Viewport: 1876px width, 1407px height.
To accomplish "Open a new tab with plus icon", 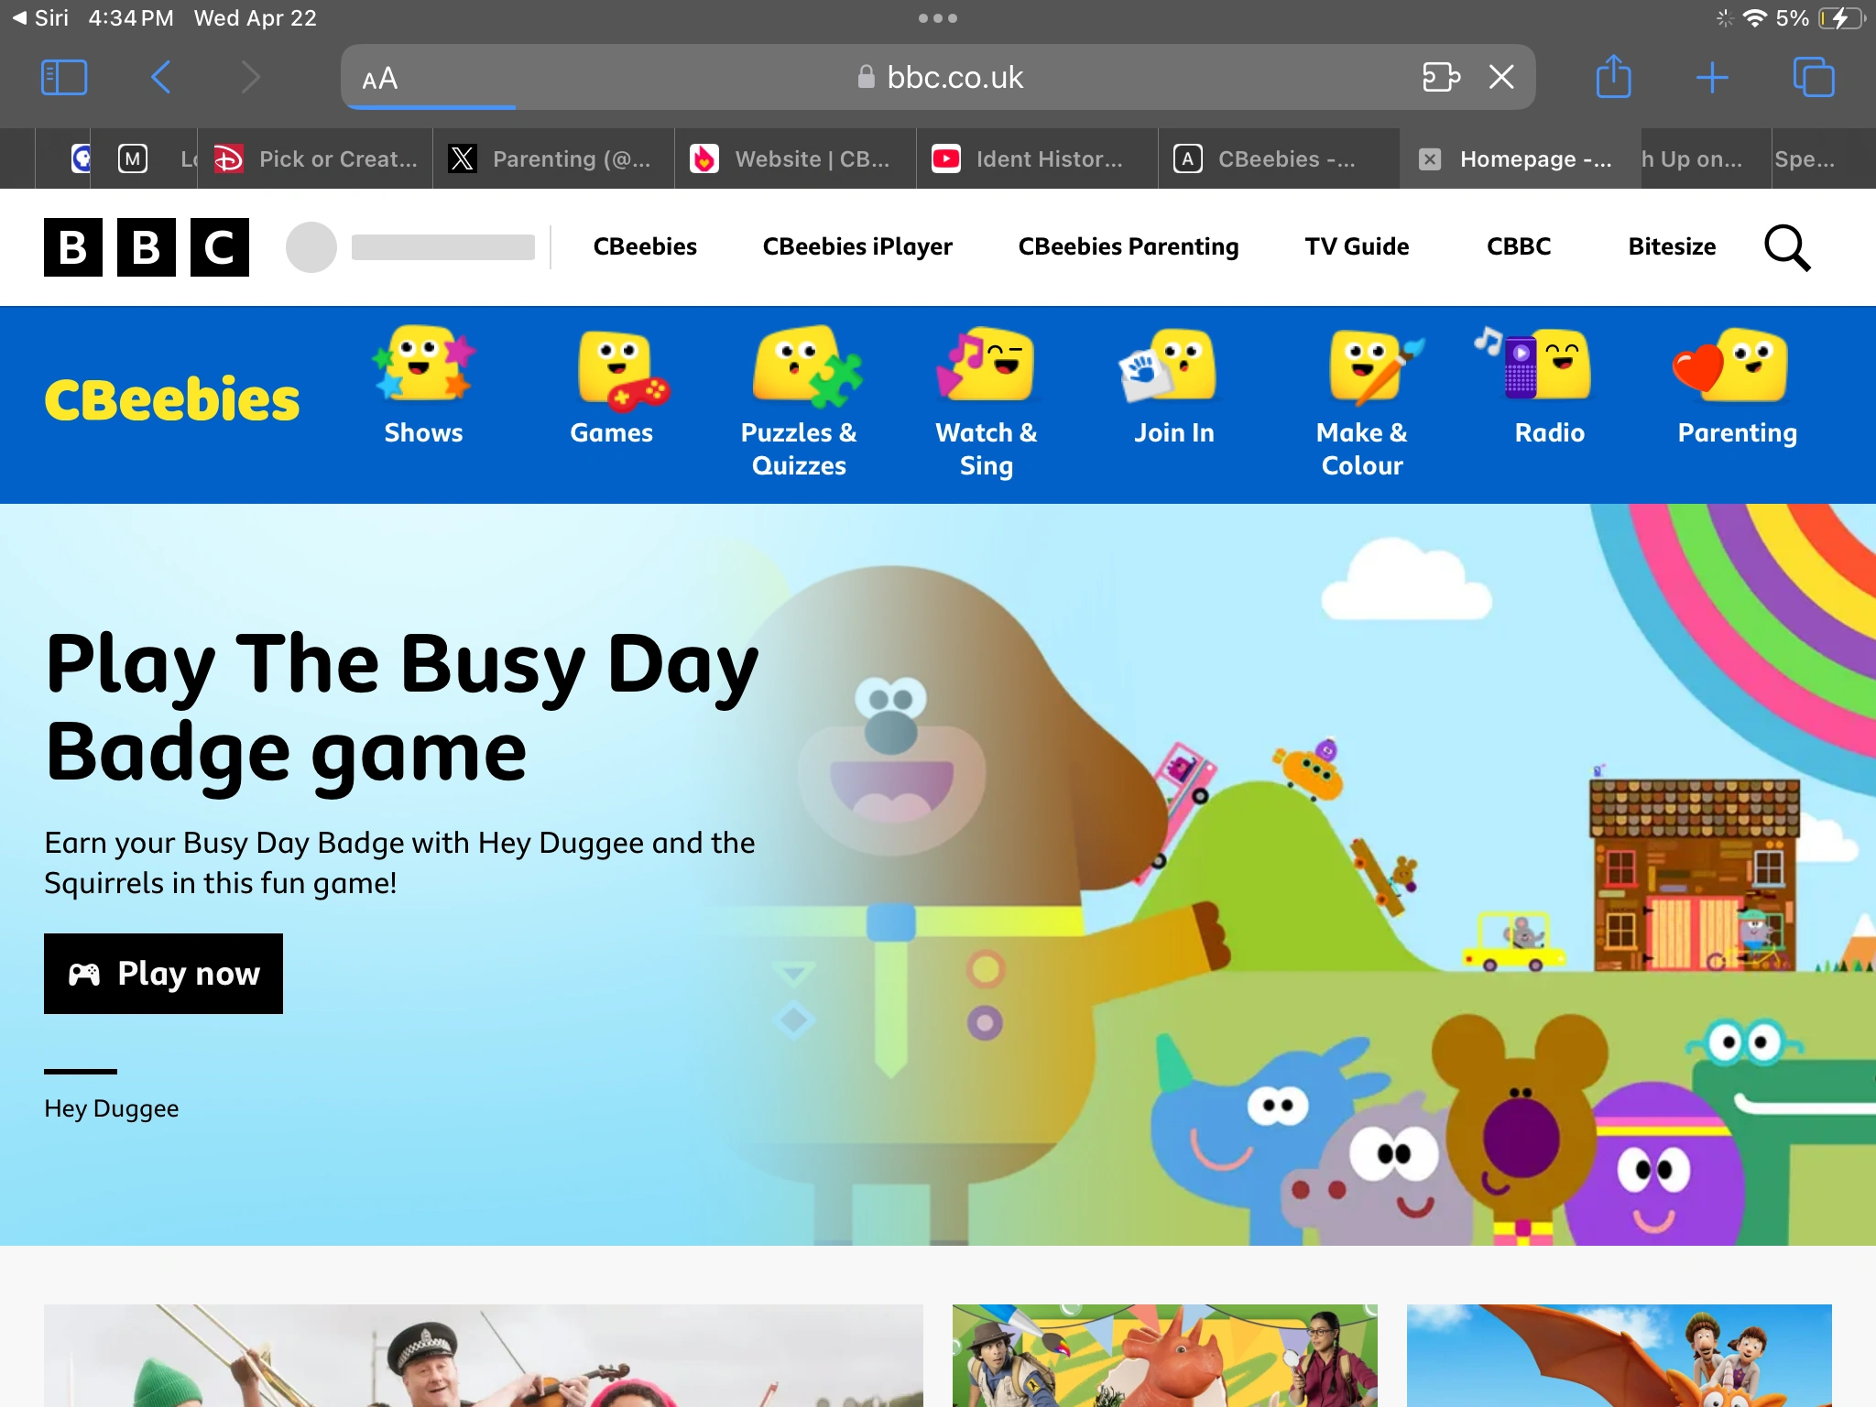I will click(x=1711, y=77).
